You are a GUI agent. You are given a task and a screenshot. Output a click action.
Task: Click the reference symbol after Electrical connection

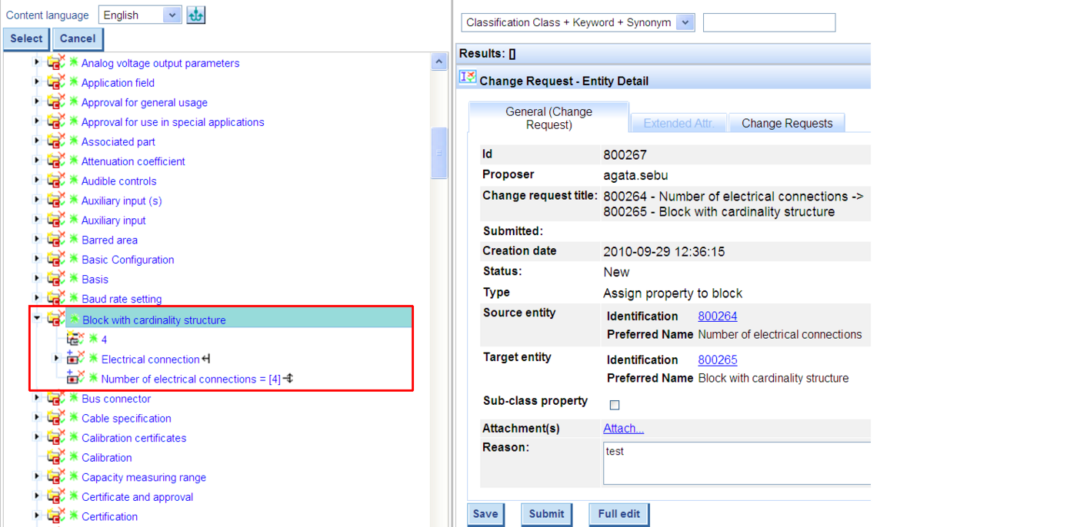point(206,359)
